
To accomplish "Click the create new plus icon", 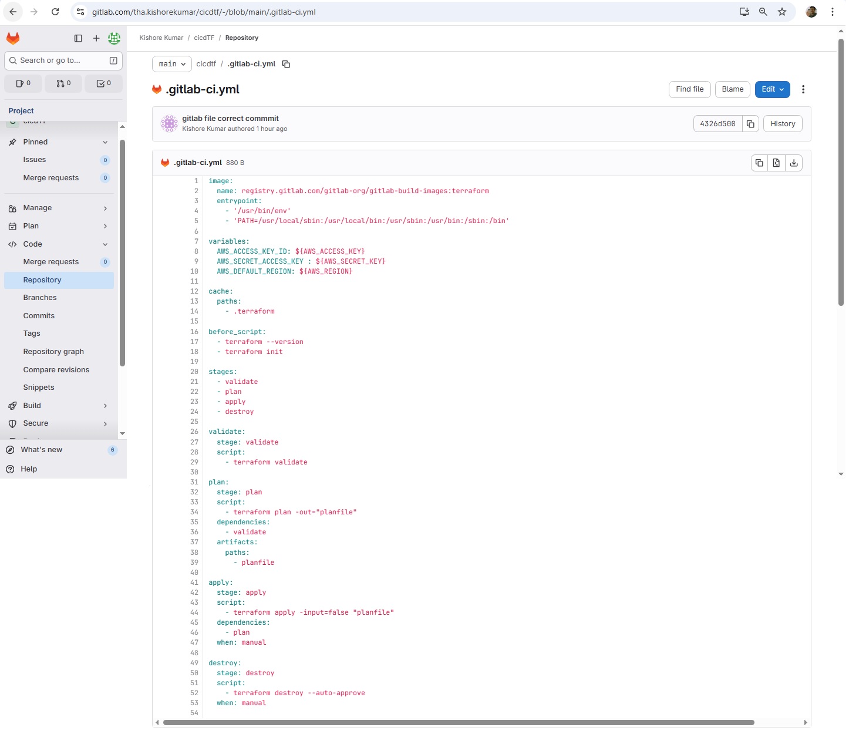I will click(x=96, y=38).
